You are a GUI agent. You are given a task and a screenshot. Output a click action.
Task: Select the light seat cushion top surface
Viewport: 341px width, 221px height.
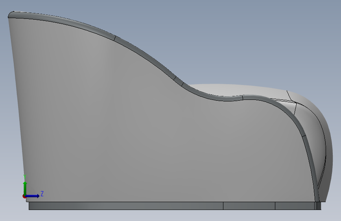pos(239,90)
